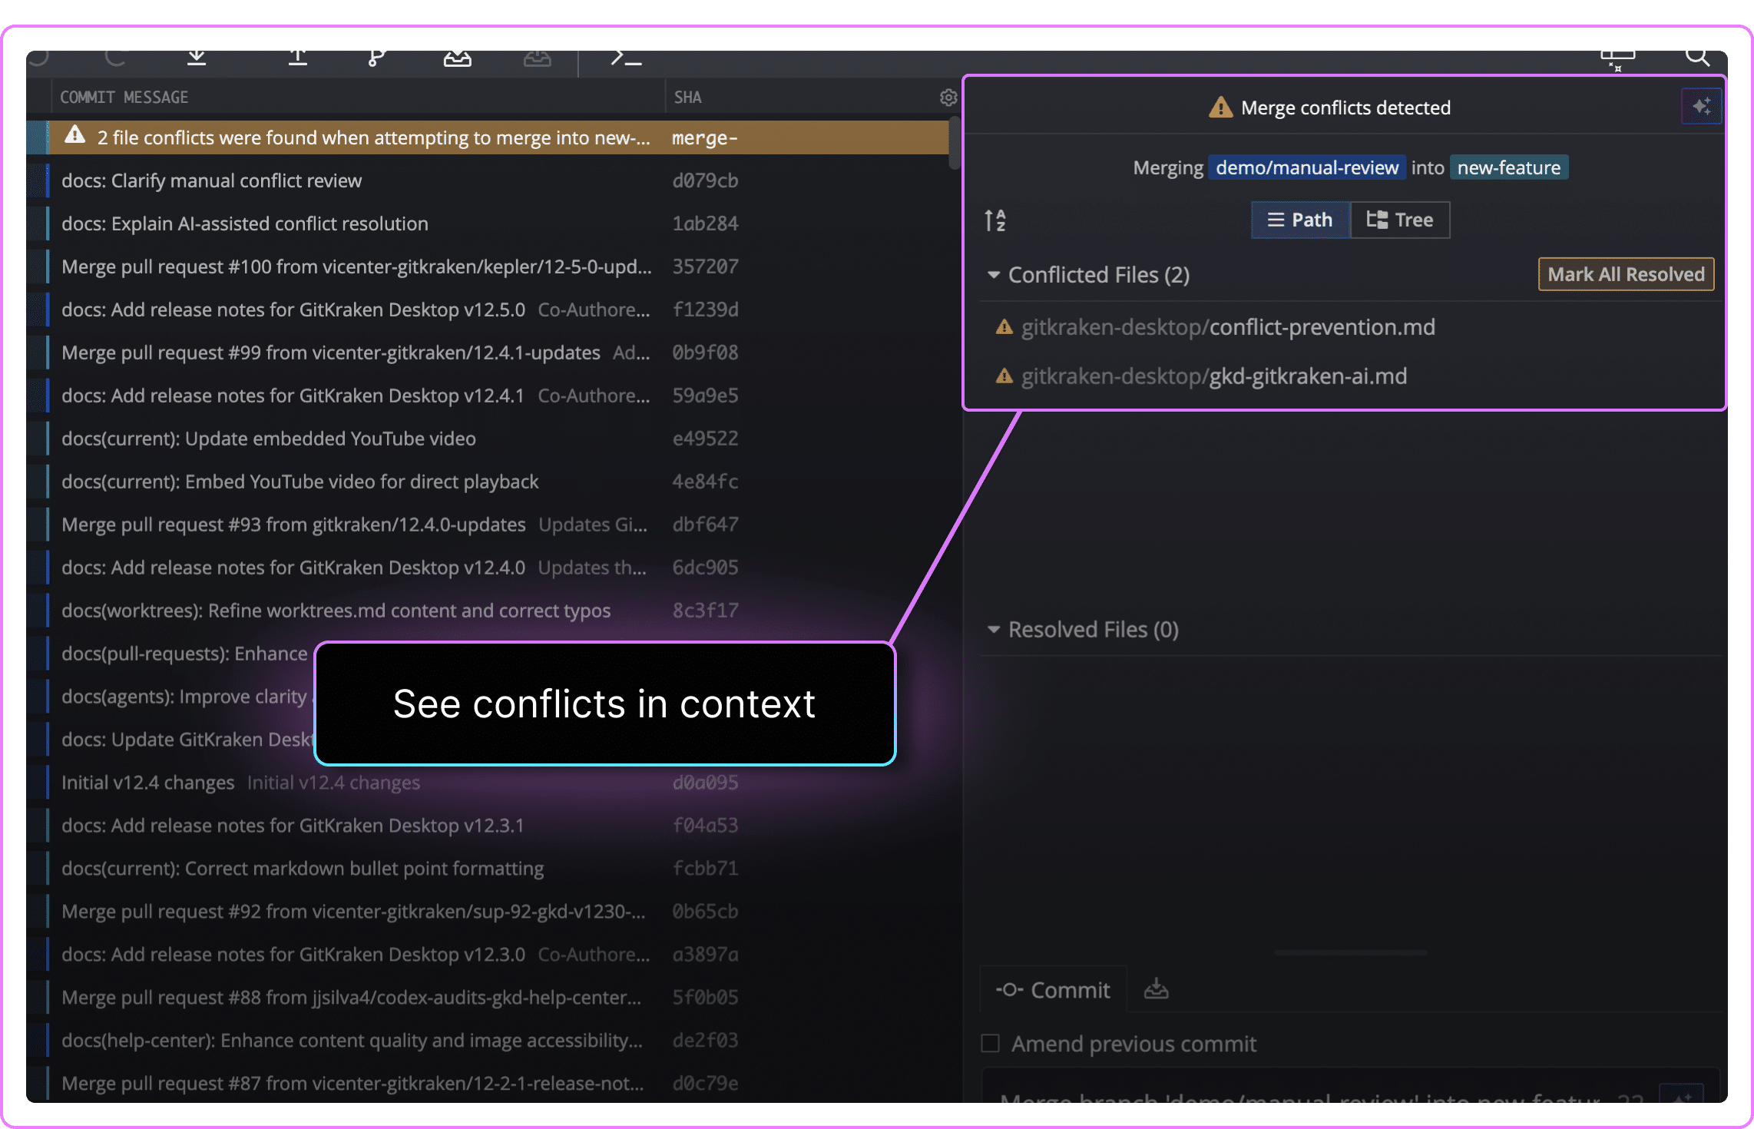Click the stash icon beside the Commit tab

pyautogui.click(x=1156, y=989)
